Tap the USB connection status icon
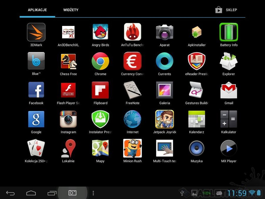Screen dimensions: 265x199 point(182,193)
